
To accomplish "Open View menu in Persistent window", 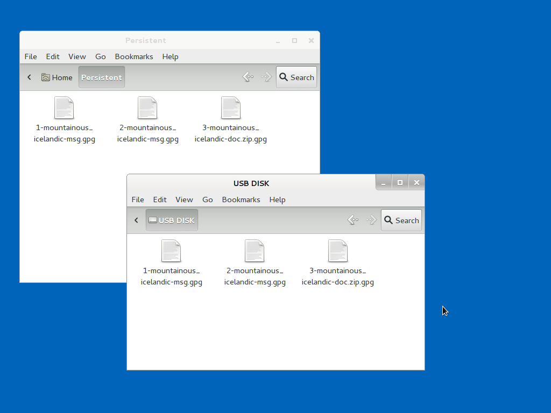I will coord(77,56).
